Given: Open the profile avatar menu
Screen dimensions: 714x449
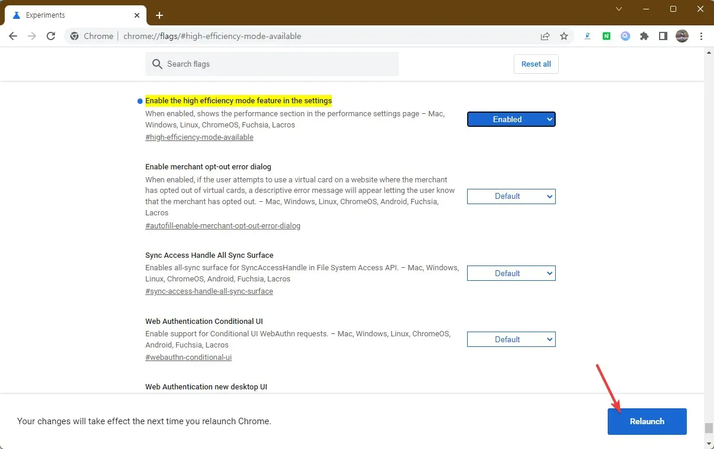Looking at the screenshot, I should (682, 36).
